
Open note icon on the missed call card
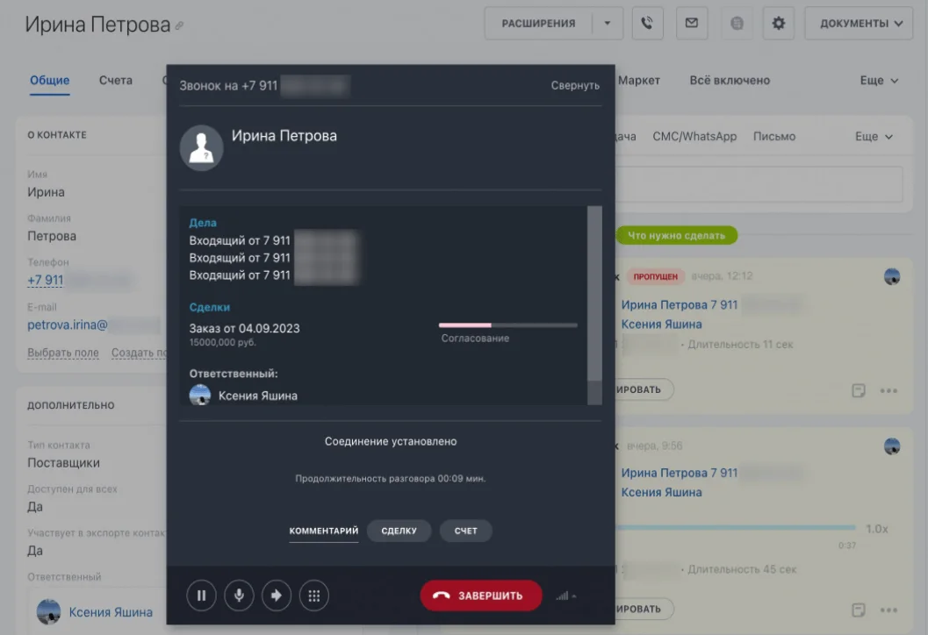[x=858, y=390]
